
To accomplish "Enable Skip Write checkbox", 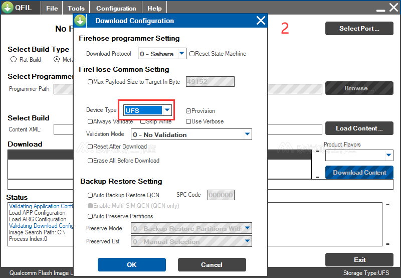I will pyautogui.click(x=143, y=121).
